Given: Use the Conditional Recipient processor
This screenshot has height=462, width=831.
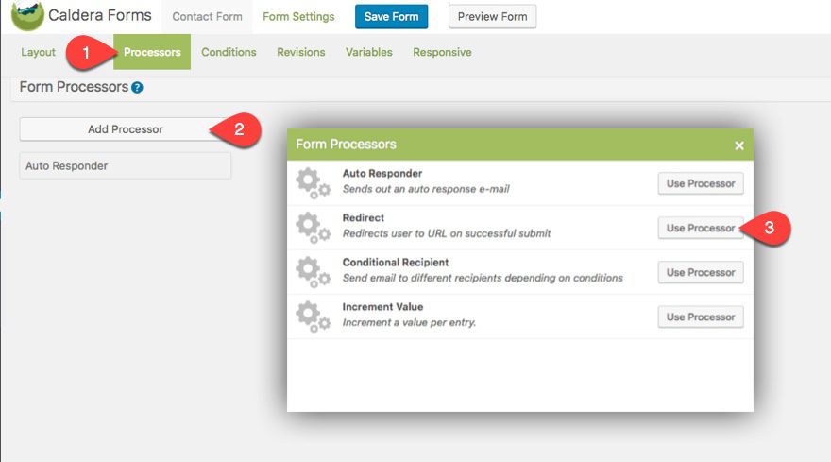Looking at the screenshot, I should (701, 273).
